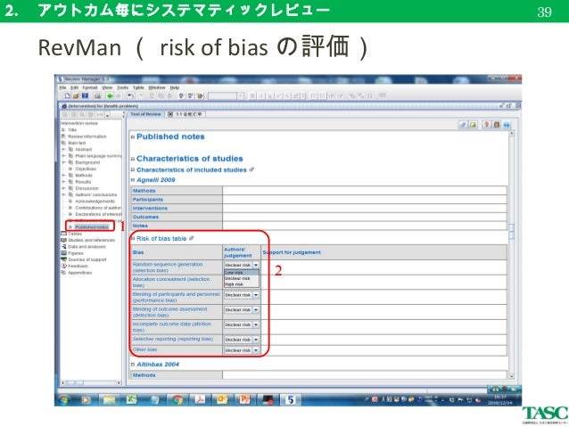The image size is (569, 427).
Task: Open Excel from the Windows taskbar
Action: pyautogui.click(x=131, y=399)
